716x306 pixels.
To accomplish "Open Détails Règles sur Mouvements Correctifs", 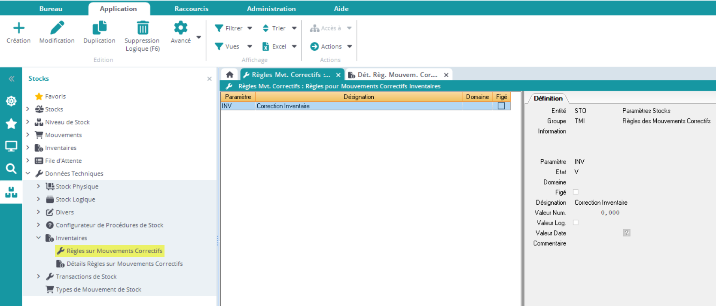I will (x=124, y=264).
